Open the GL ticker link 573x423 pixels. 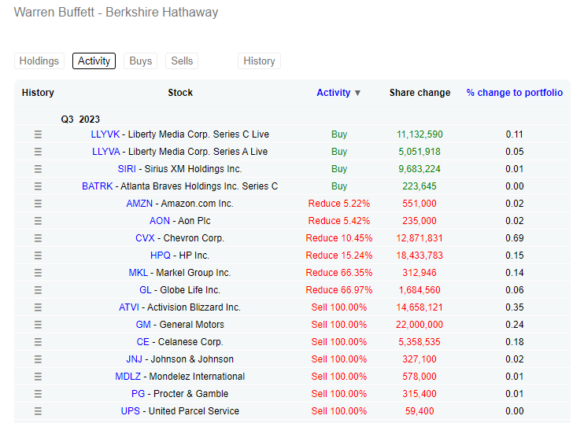point(146,290)
